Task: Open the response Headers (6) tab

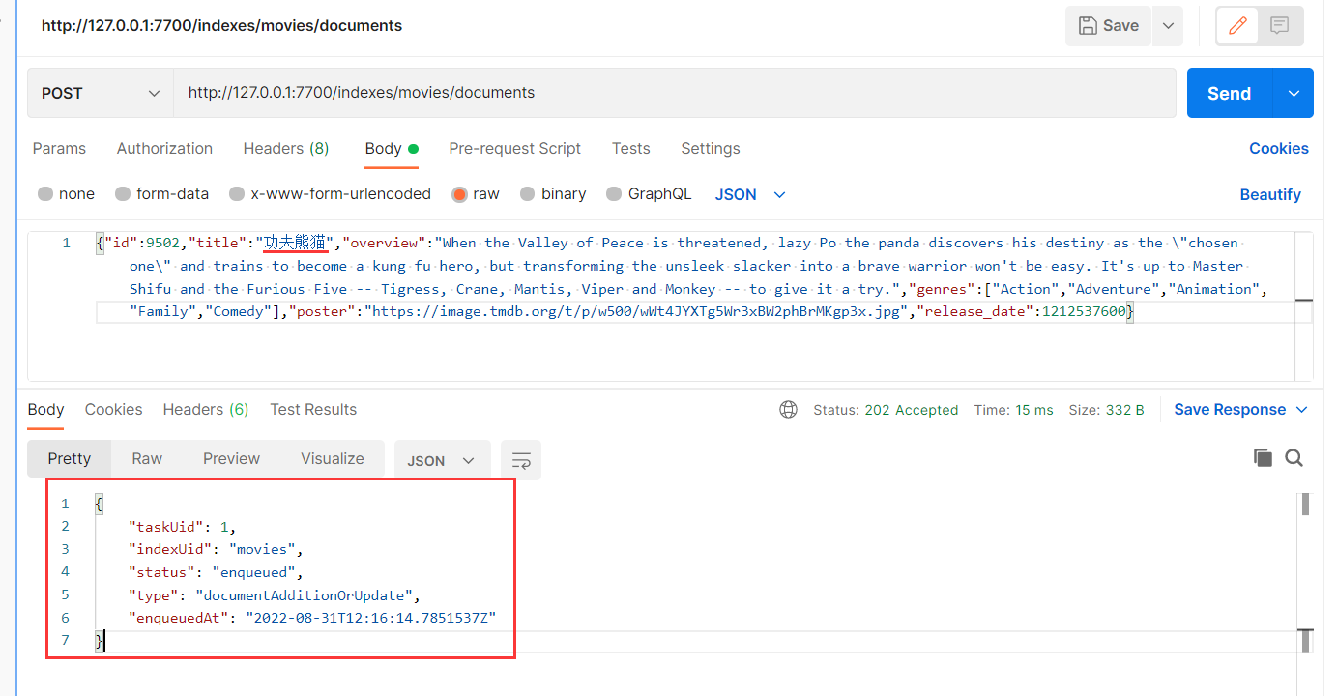Action: pyautogui.click(x=206, y=410)
